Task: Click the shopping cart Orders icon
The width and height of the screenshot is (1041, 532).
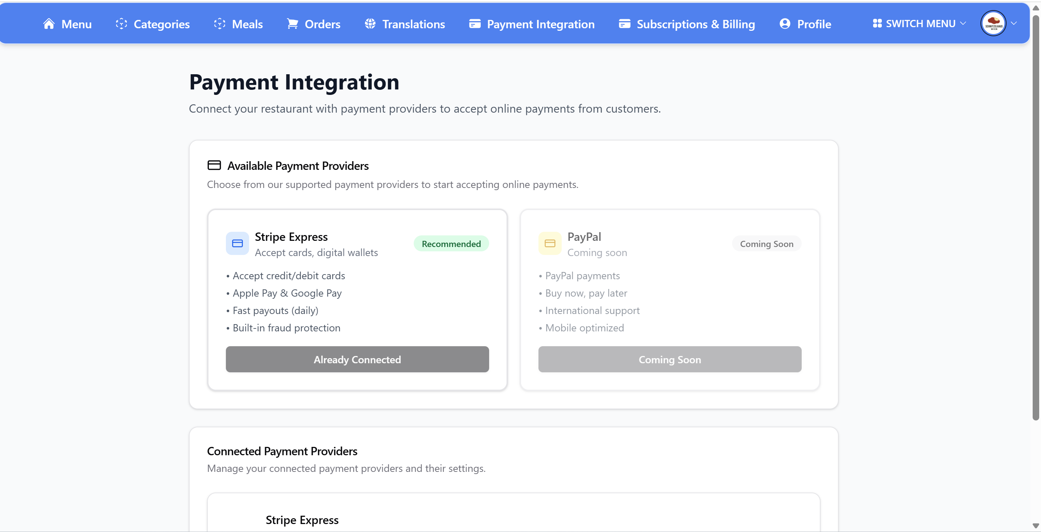Action: (292, 24)
